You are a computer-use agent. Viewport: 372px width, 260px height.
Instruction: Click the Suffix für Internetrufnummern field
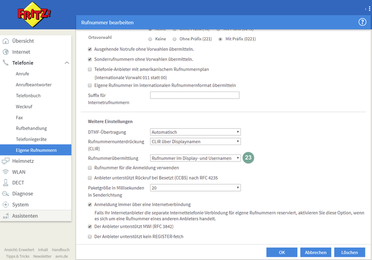(x=194, y=95)
